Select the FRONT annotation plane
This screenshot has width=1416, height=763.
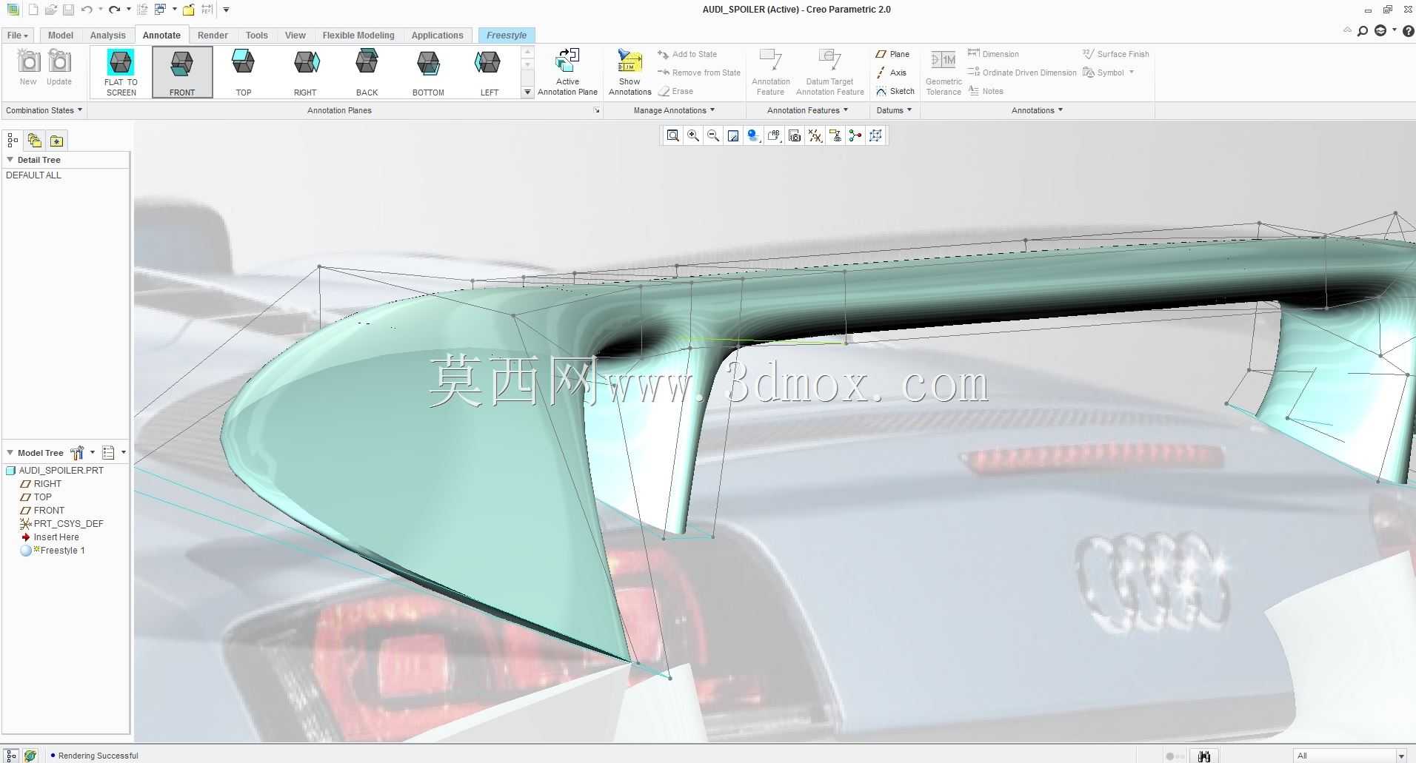point(182,72)
